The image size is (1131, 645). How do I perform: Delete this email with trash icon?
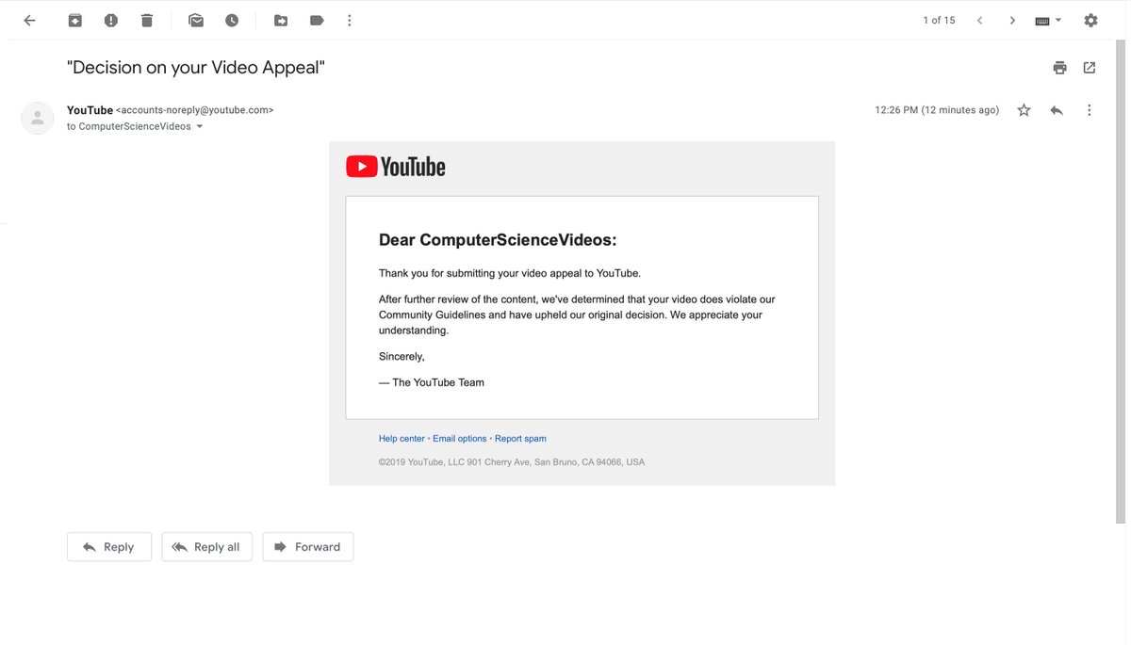[x=147, y=21]
